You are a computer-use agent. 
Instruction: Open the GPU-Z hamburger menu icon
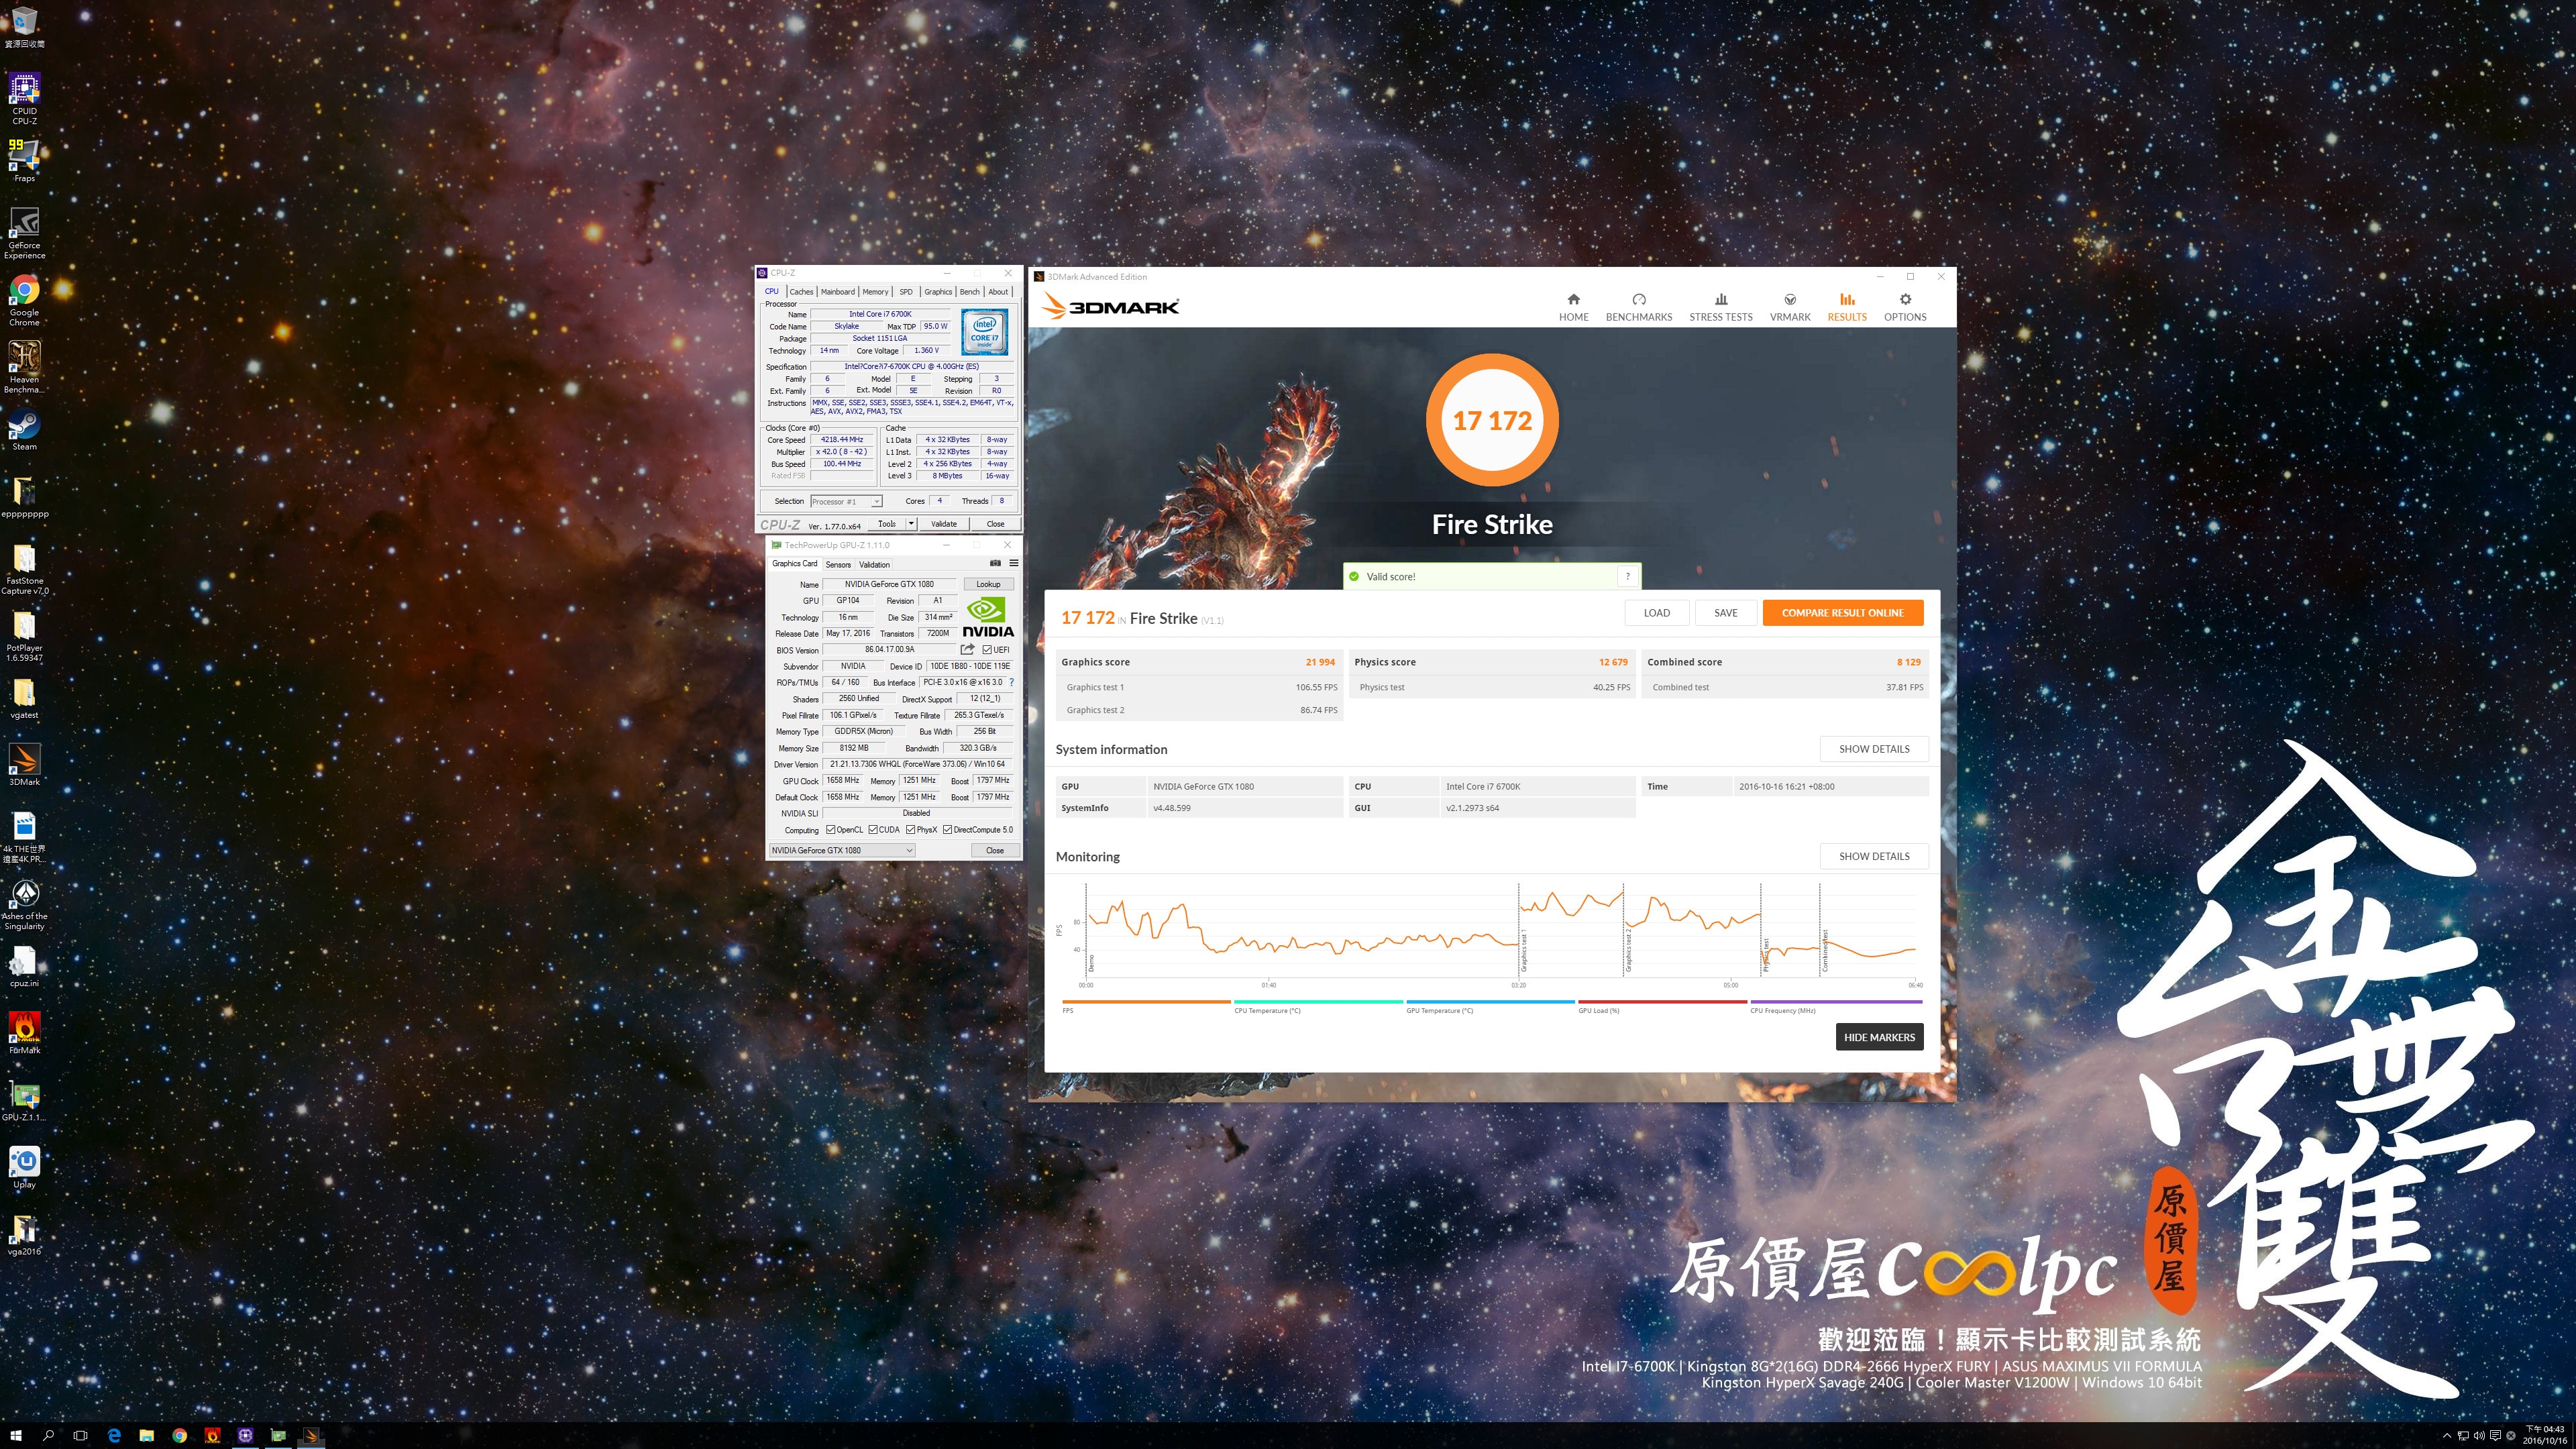[x=1013, y=563]
